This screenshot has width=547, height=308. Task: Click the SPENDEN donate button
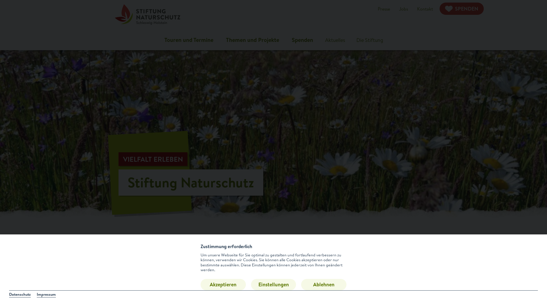(462, 9)
